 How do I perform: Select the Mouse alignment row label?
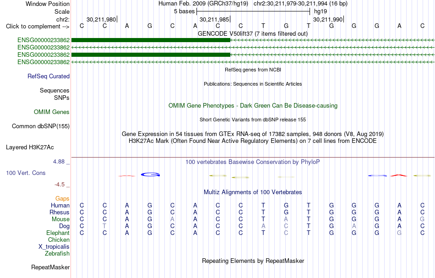pos(60,219)
